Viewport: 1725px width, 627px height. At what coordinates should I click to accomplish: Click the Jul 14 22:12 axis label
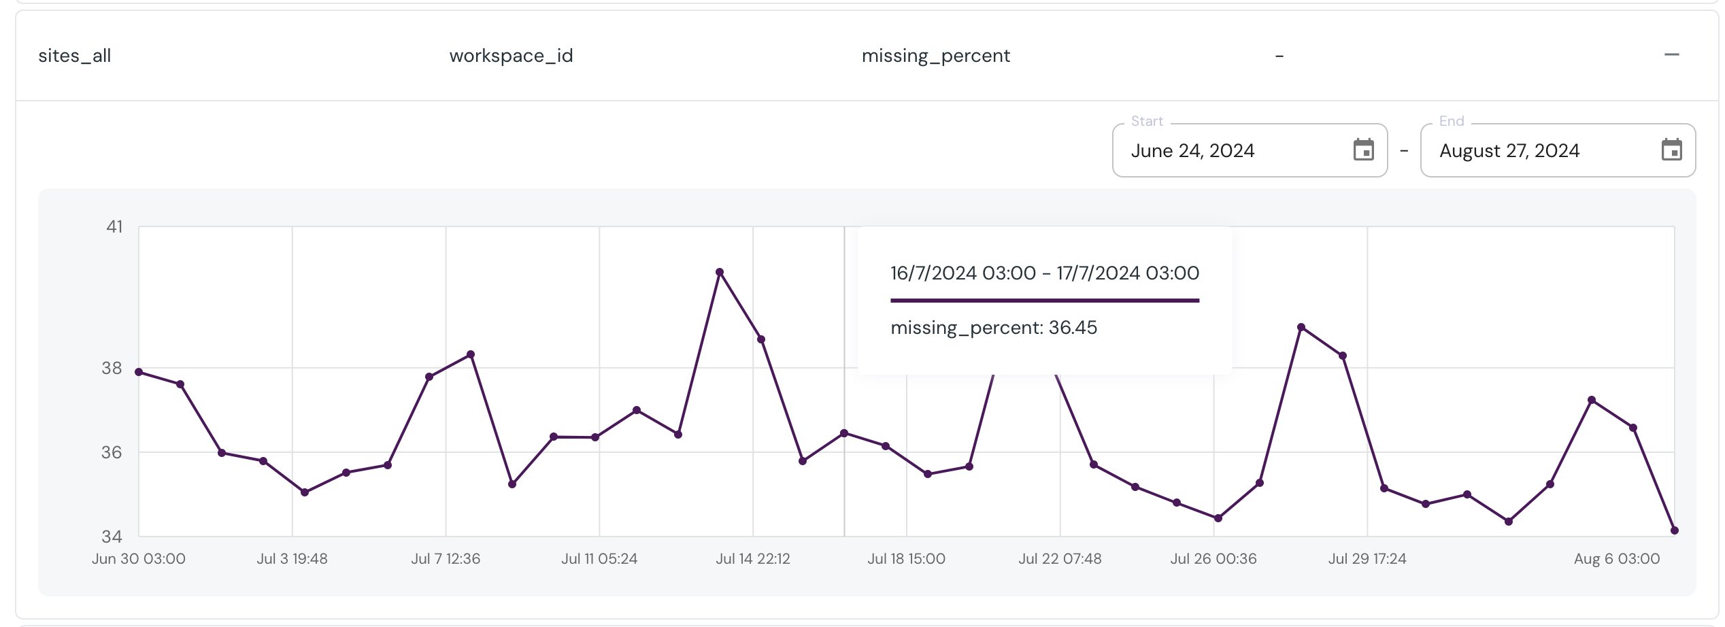click(x=753, y=559)
